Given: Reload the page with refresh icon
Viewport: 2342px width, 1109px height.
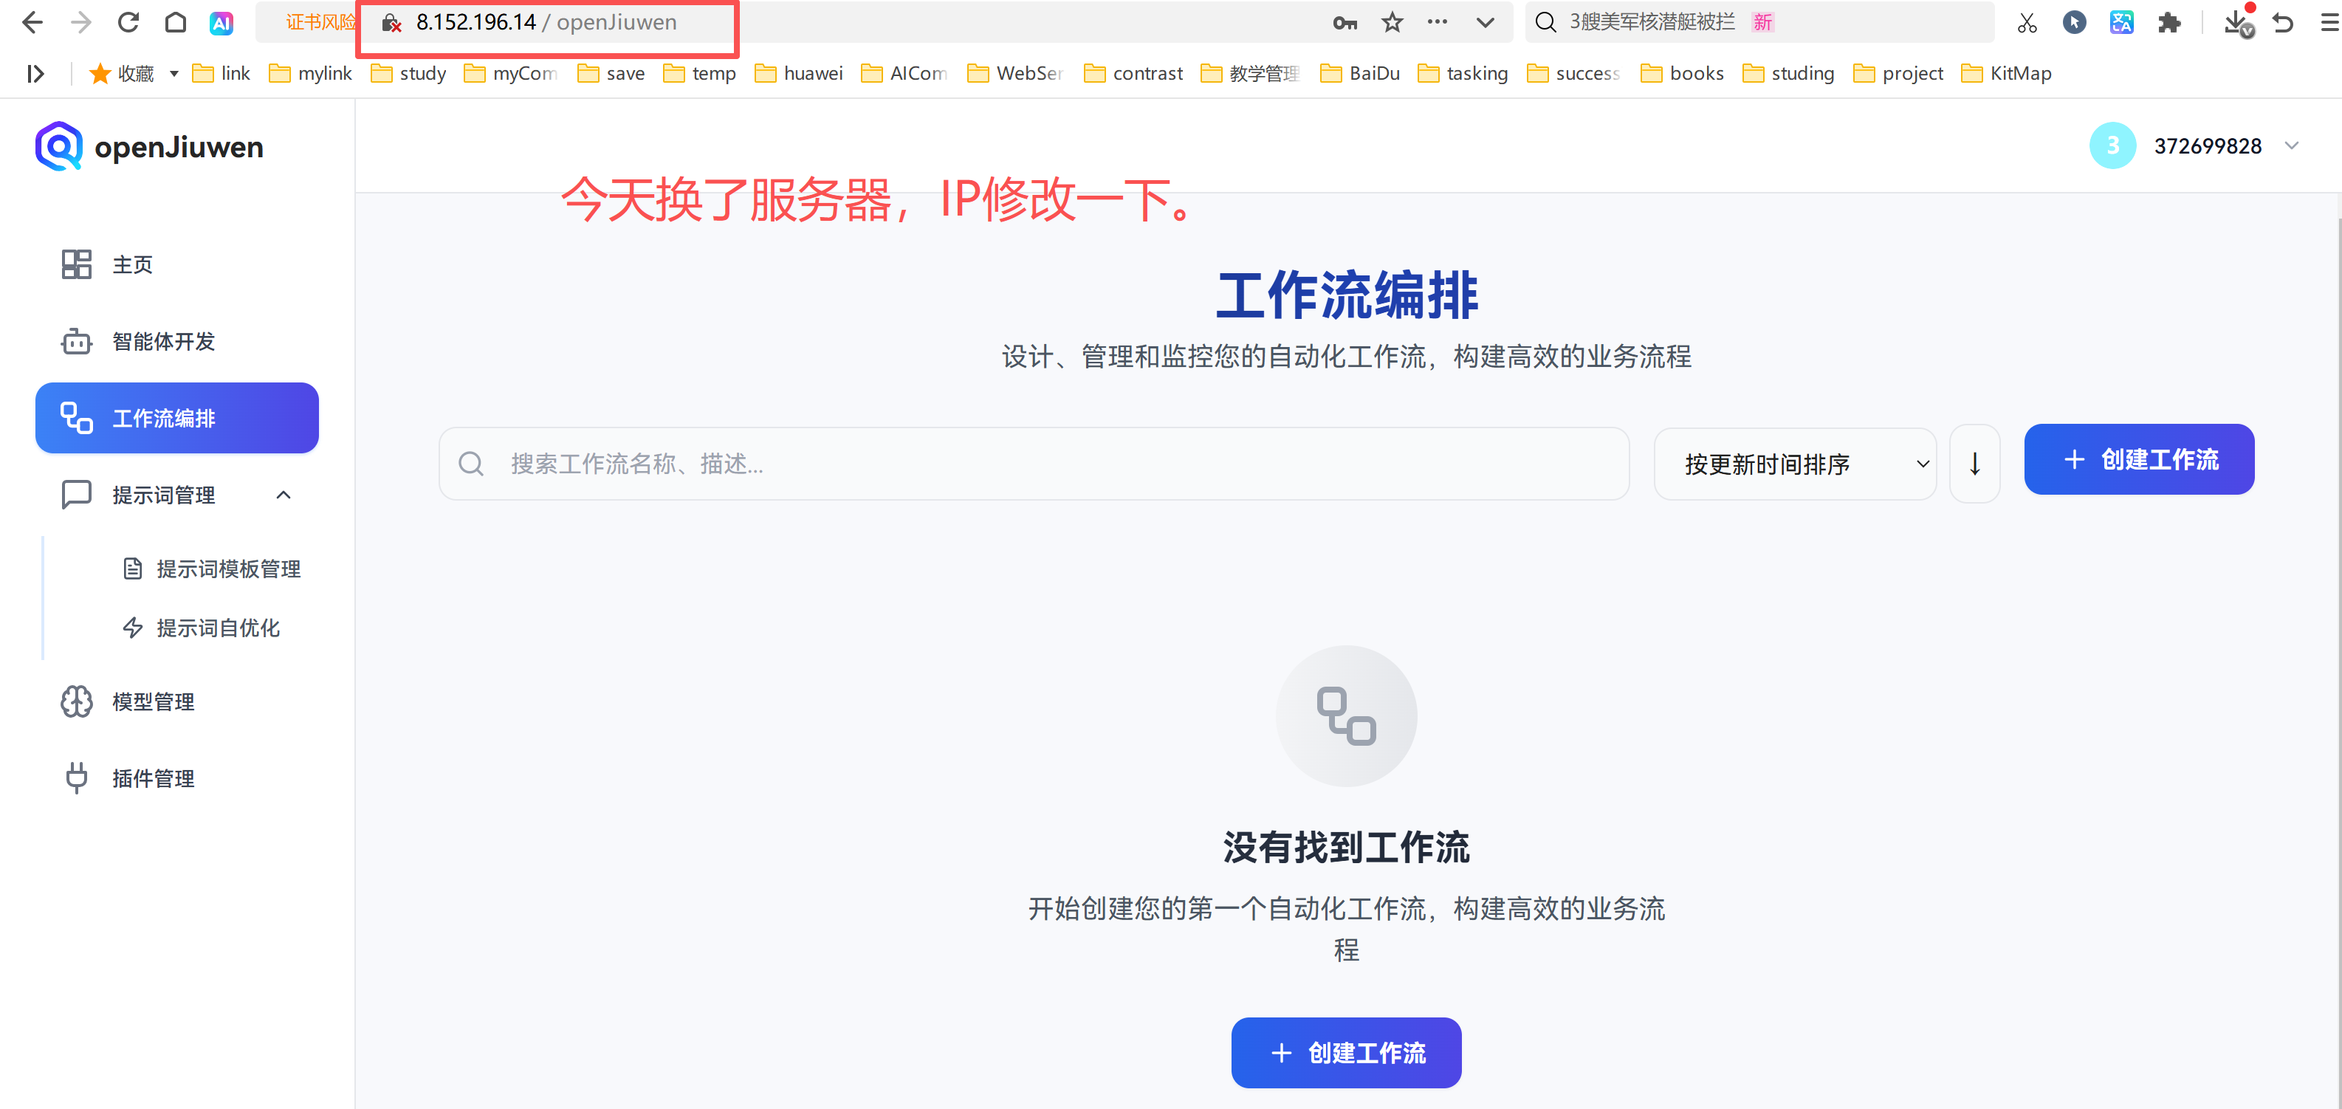Looking at the screenshot, I should point(128,22).
